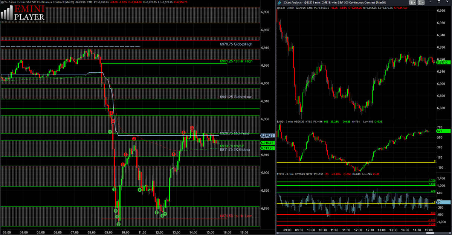Click the -600 level label in the $TICK pane
This screenshot has width=452, height=235.
[x=433, y=213]
